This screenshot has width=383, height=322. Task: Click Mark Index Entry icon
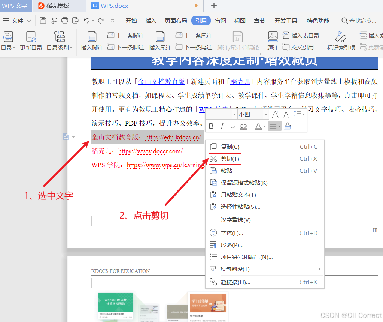pos(341,37)
